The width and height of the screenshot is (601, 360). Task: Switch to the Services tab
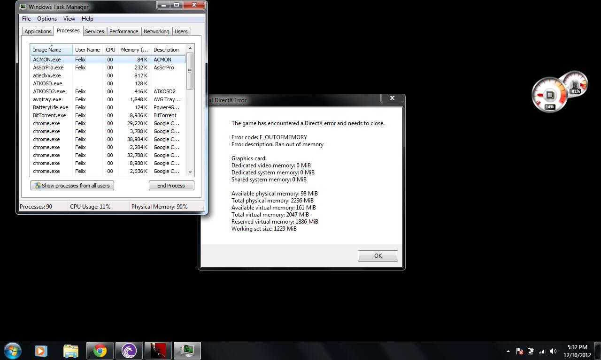coord(94,31)
